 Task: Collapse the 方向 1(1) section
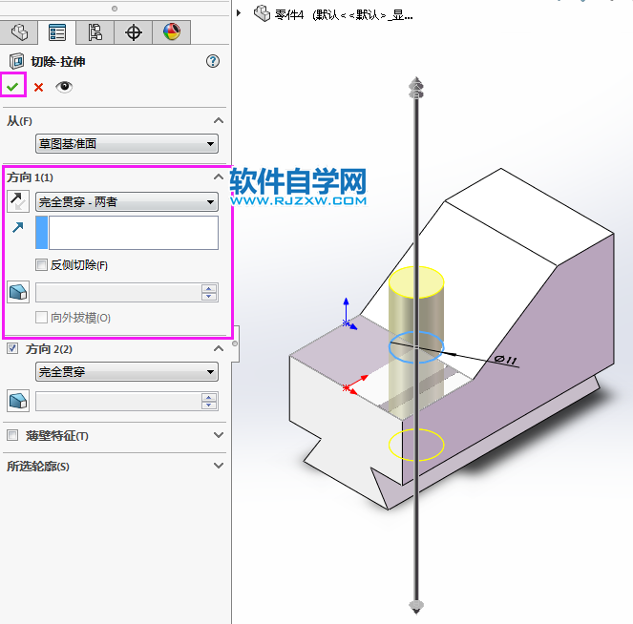pyautogui.click(x=219, y=177)
